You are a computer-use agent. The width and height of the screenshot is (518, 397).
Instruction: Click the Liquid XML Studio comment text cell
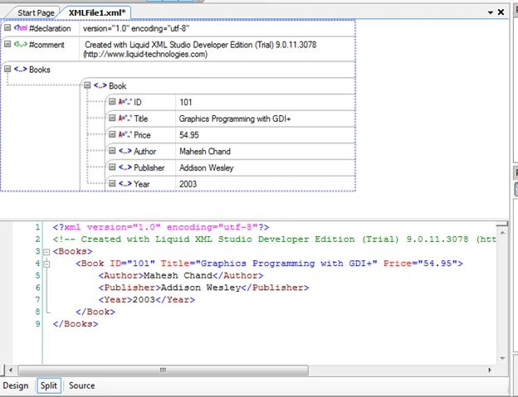217,49
